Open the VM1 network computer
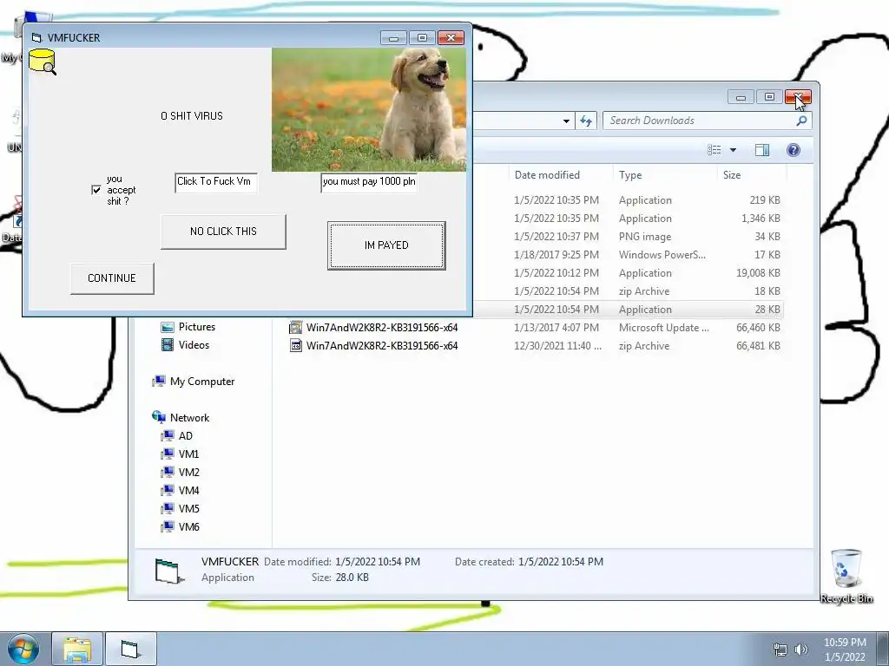 (188, 454)
